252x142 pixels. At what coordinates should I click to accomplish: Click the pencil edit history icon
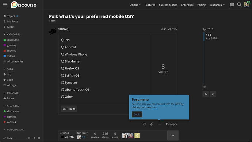(x=165, y=29)
